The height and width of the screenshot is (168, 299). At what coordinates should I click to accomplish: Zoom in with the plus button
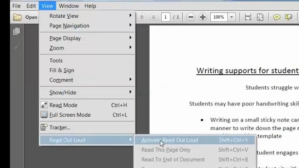click(202, 17)
